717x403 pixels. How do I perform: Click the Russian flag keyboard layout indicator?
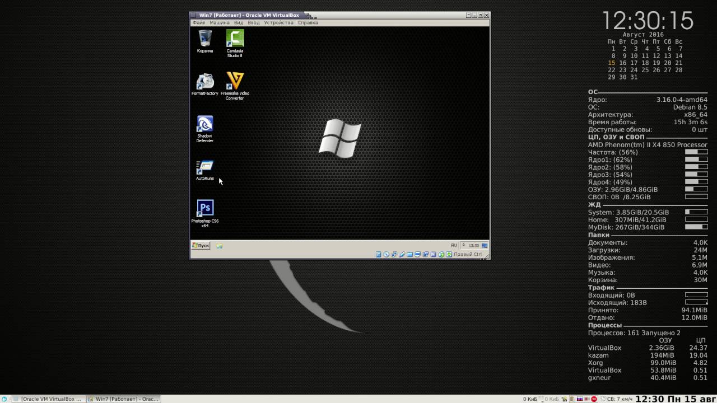point(580,399)
